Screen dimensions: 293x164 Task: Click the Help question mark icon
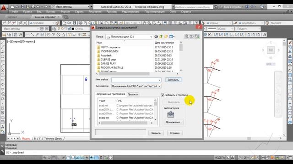[262, 7]
